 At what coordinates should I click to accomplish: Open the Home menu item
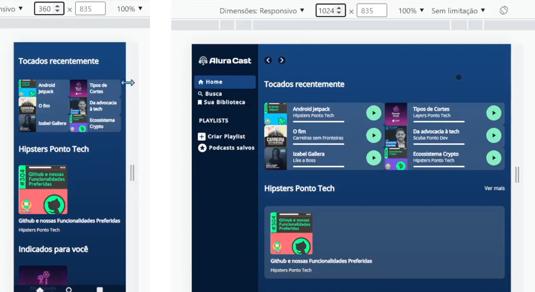coord(225,82)
